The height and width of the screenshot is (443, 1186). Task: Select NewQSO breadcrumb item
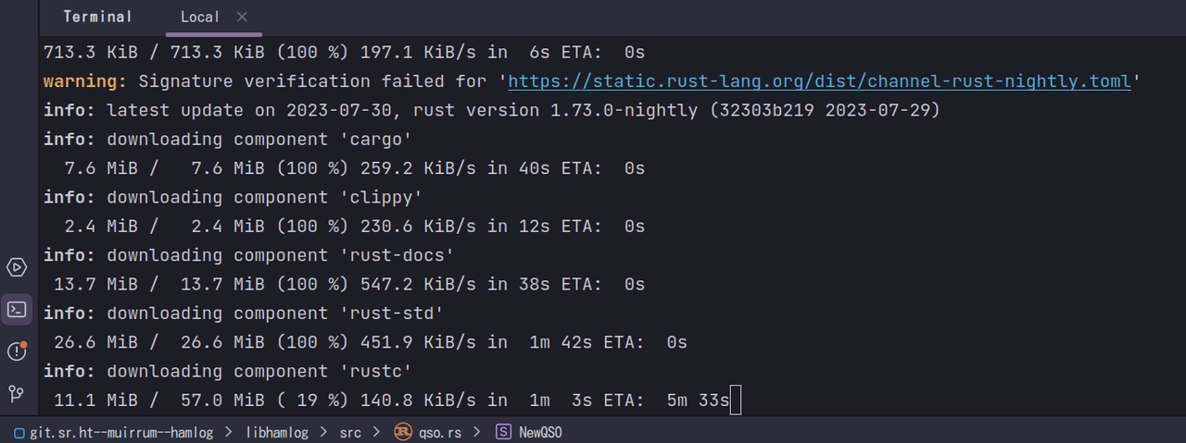click(540, 432)
